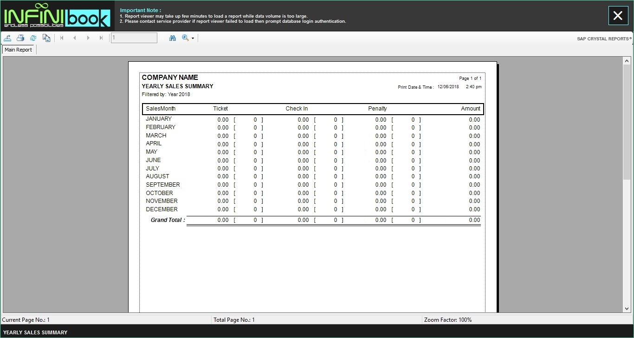Screen dimensions: 634x338
Task: Click the COMPANY NAME heading
Action: pyautogui.click(x=170, y=78)
